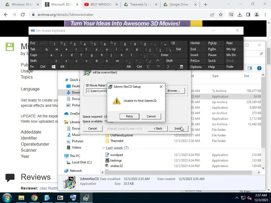This screenshot has height=203, width=271.
Task: Switch to the Themekit.7z browser tab
Action: pos(140,4)
